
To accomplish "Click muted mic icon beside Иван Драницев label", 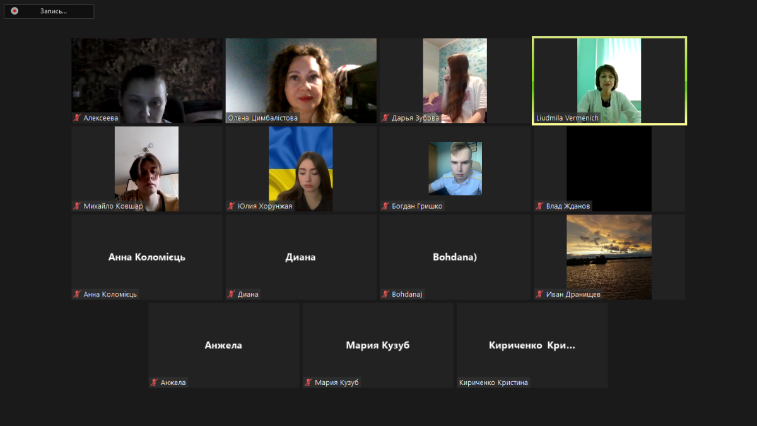I will click(539, 294).
